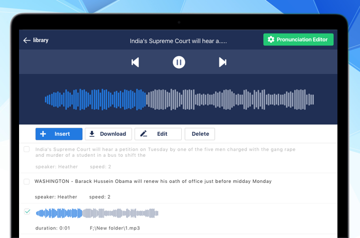
Task: Click the title India's Supreme Court will hear a
Action: pos(178,41)
